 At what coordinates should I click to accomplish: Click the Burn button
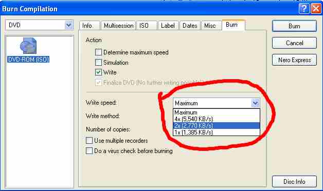click(294, 26)
